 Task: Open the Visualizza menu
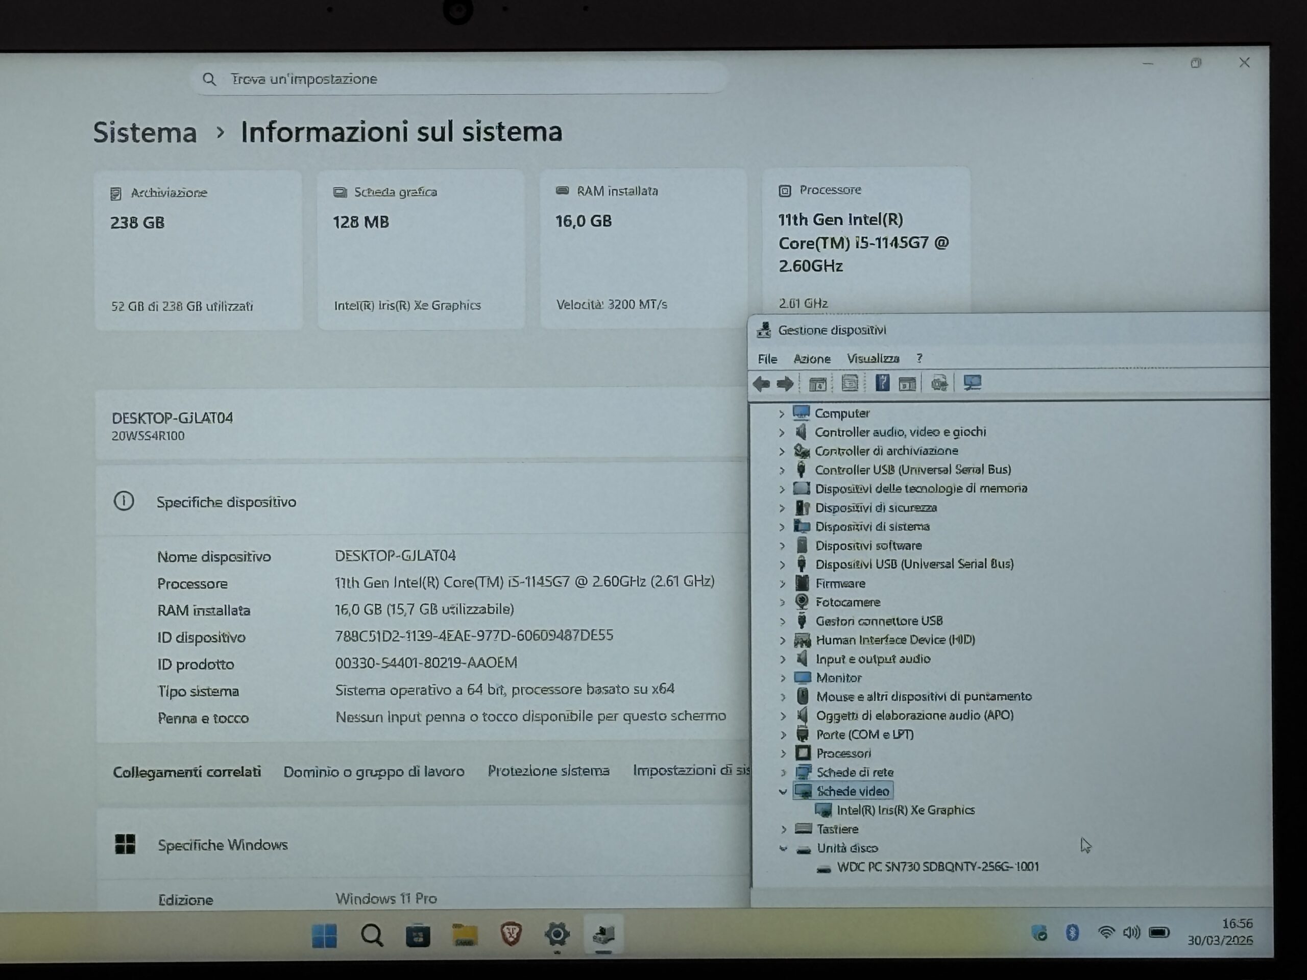pyautogui.click(x=873, y=358)
